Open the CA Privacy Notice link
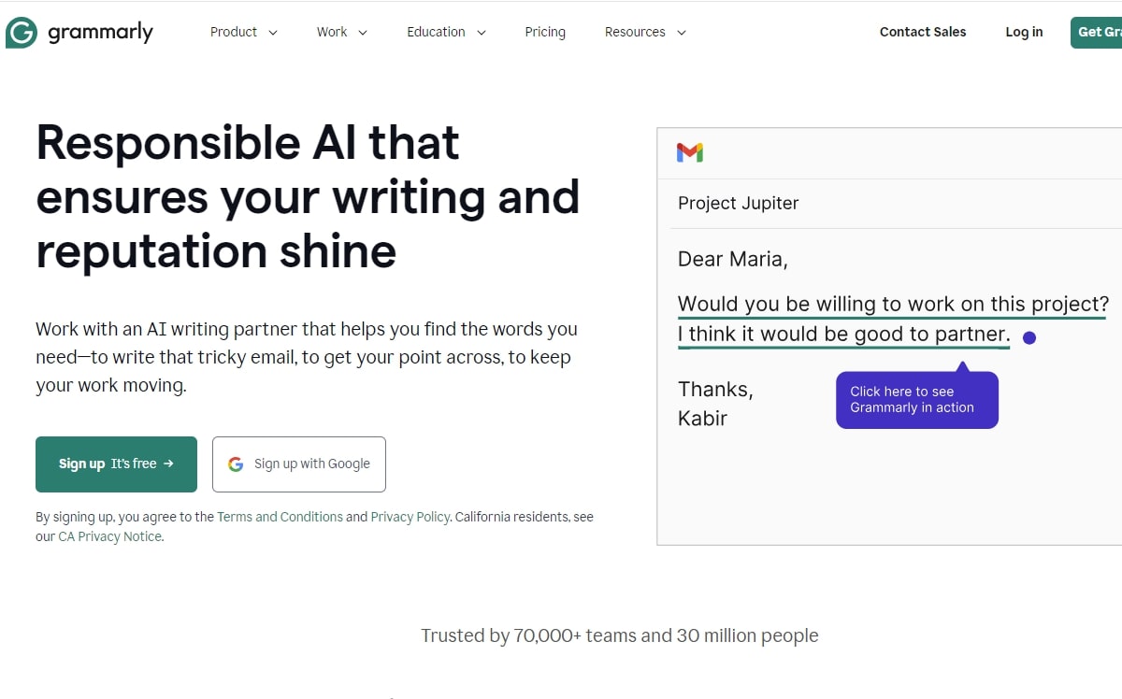This screenshot has height=699, width=1122. pyautogui.click(x=110, y=536)
